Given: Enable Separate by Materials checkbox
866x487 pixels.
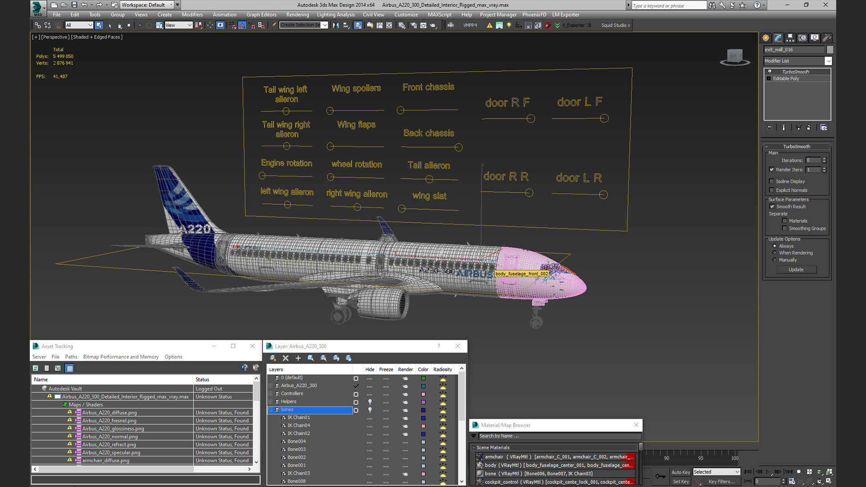Looking at the screenshot, I should coord(785,221).
